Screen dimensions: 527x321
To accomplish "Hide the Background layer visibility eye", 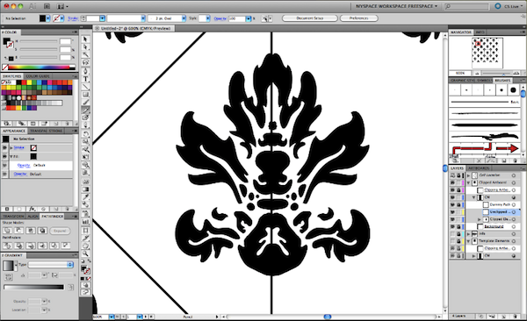I will pos(452,226).
